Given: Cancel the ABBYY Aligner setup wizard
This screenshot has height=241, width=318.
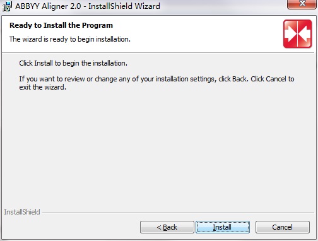Looking at the screenshot, I should click(x=283, y=227).
